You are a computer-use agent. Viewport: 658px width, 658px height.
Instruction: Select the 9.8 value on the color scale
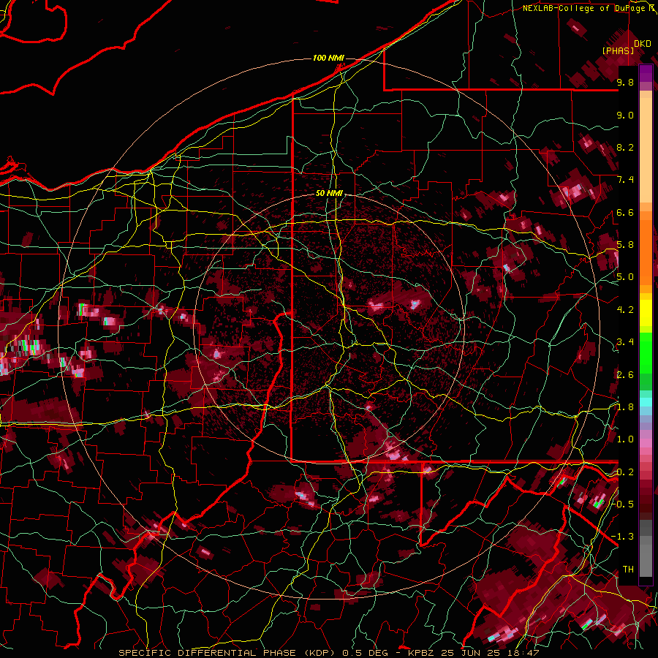point(625,82)
